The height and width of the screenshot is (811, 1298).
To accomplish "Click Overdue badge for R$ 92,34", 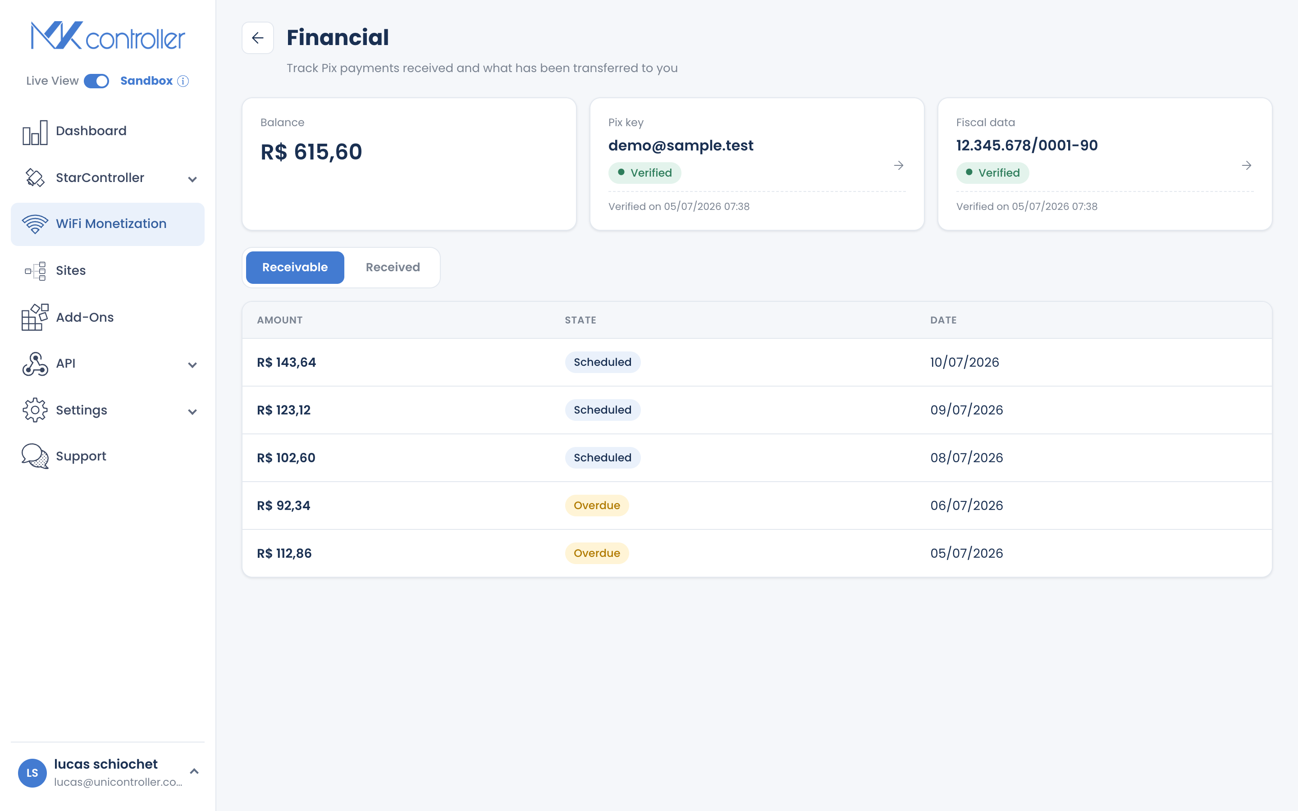I will click(x=596, y=505).
